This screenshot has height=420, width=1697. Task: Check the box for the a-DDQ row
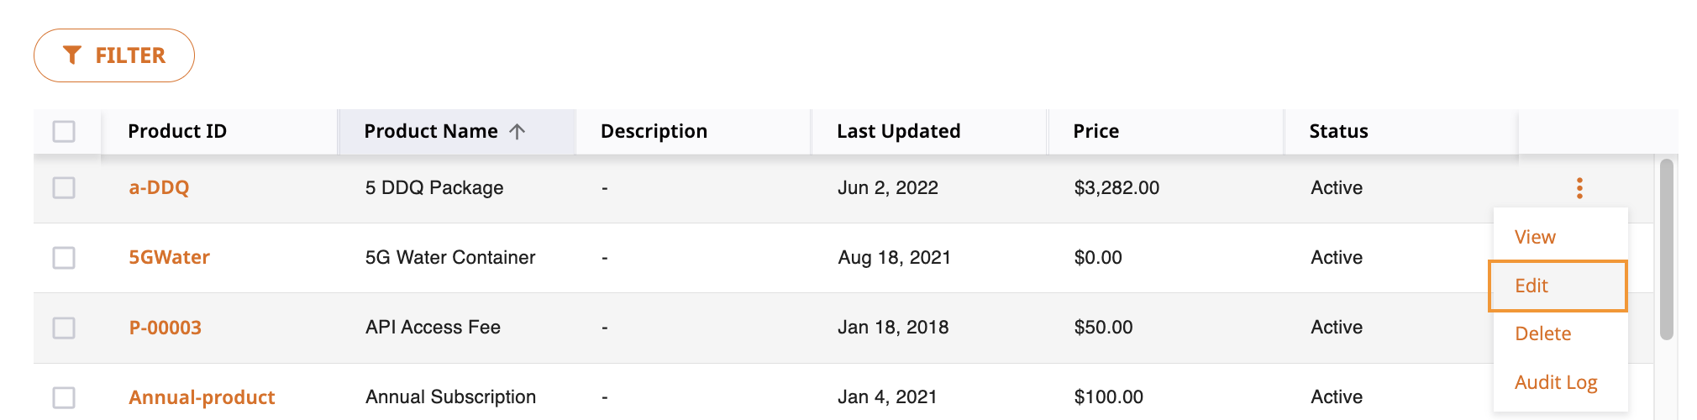click(64, 187)
